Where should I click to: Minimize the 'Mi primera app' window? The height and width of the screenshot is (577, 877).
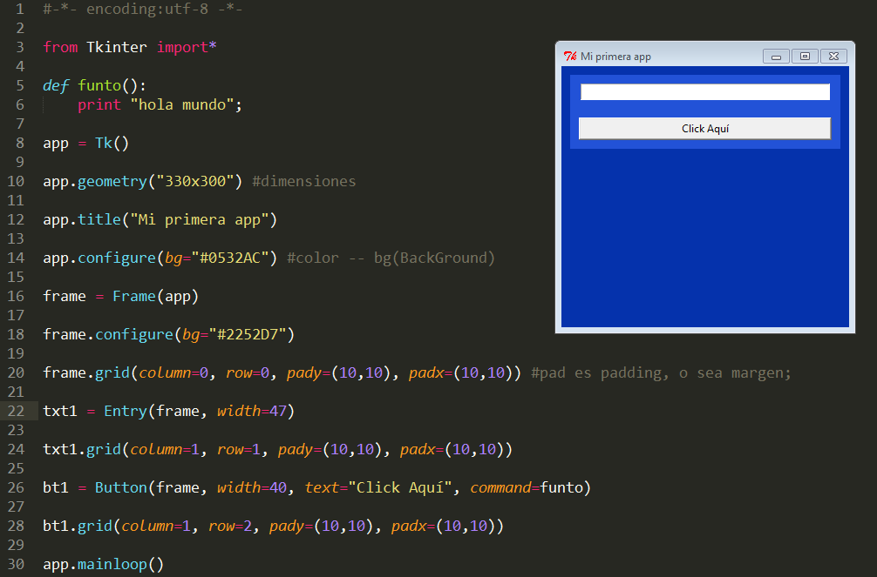tap(776, 56)
